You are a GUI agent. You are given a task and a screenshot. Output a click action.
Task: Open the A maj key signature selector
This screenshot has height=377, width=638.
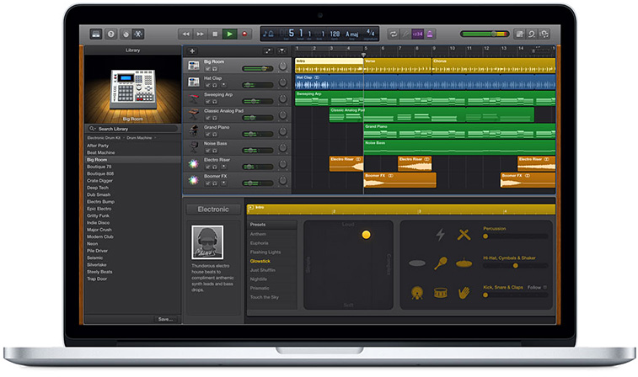352,35
